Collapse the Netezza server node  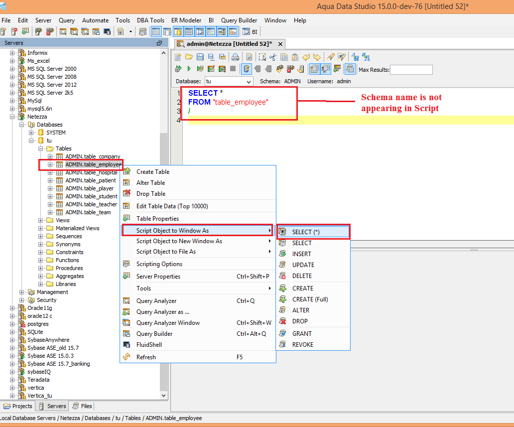tap(12, 117)
